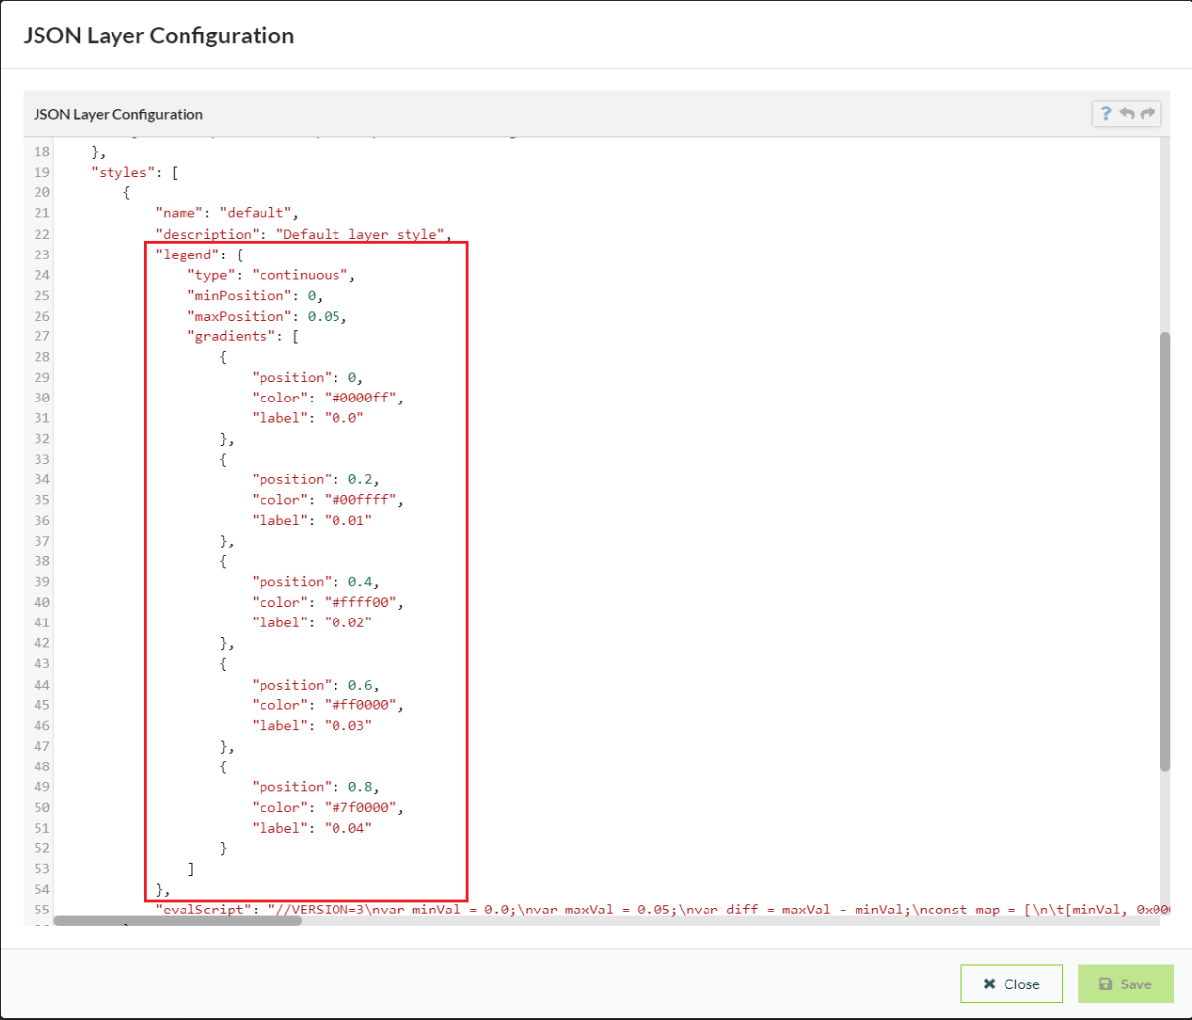
Task: Place cursor on the "#7f0000" color value
Action: tap(362, 807)
